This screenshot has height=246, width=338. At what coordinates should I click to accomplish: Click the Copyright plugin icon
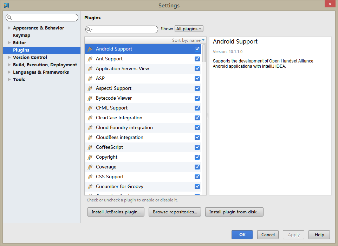point(90,157)
